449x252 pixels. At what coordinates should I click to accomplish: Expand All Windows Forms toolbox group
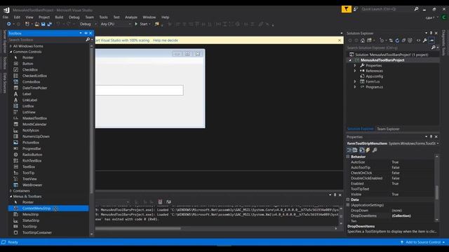tap(11, 46)
